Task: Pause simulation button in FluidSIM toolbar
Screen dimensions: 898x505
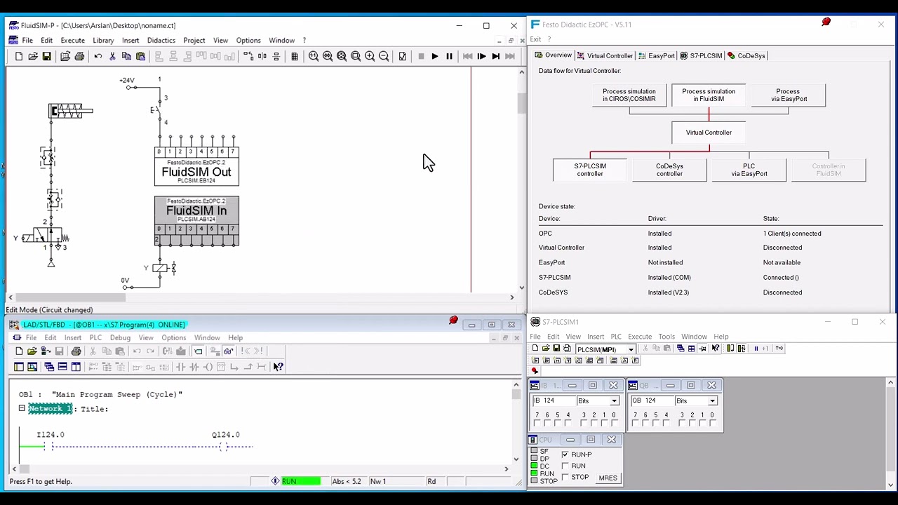Action: [449, 56]
